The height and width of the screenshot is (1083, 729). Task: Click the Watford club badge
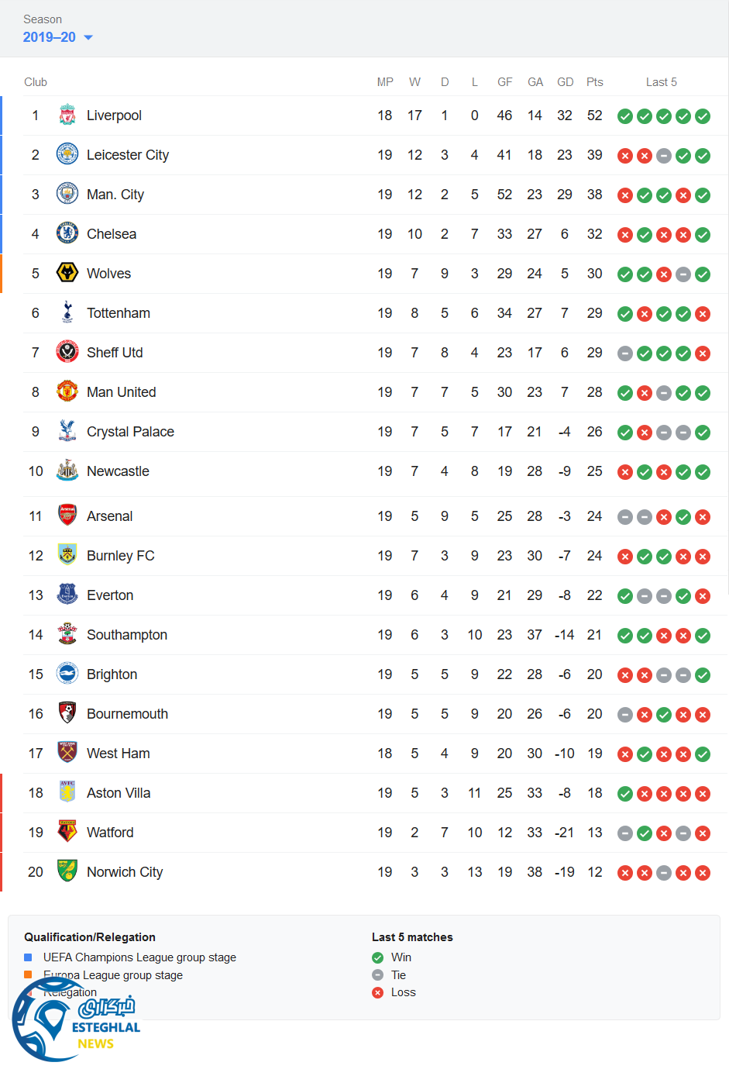point(67,833)
